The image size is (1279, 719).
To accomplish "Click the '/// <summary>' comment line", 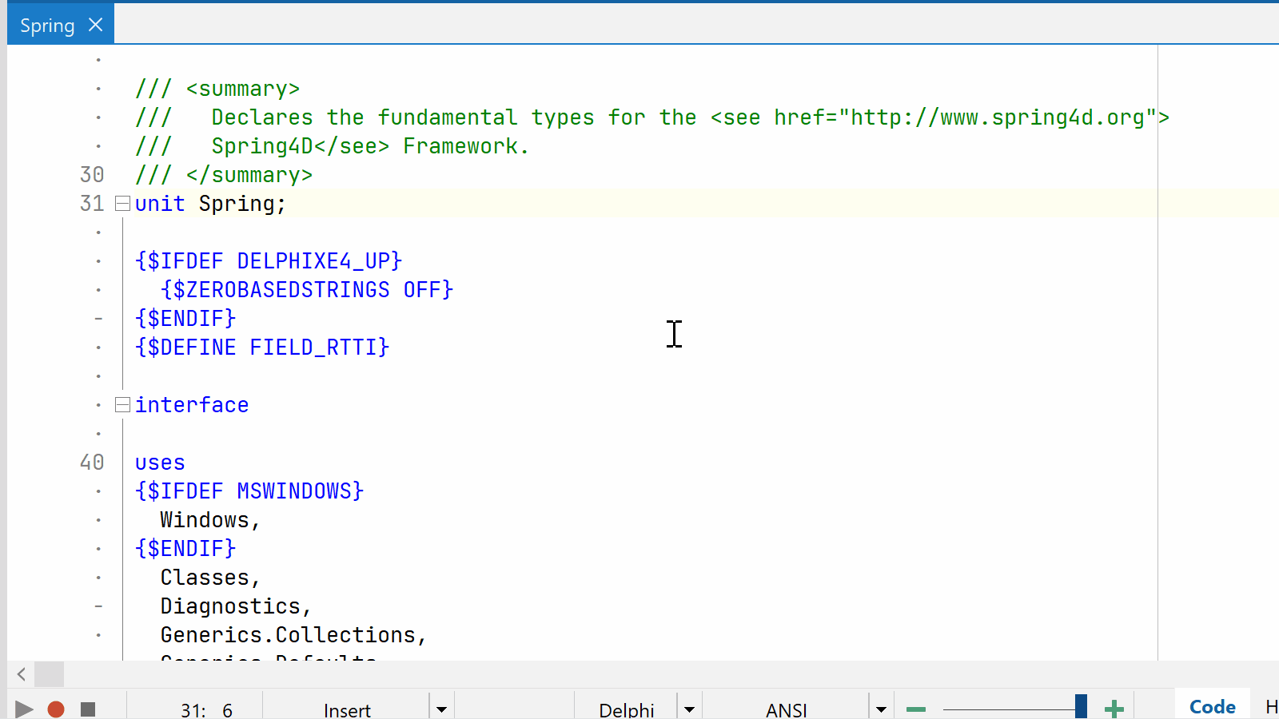I will point(217,89).
